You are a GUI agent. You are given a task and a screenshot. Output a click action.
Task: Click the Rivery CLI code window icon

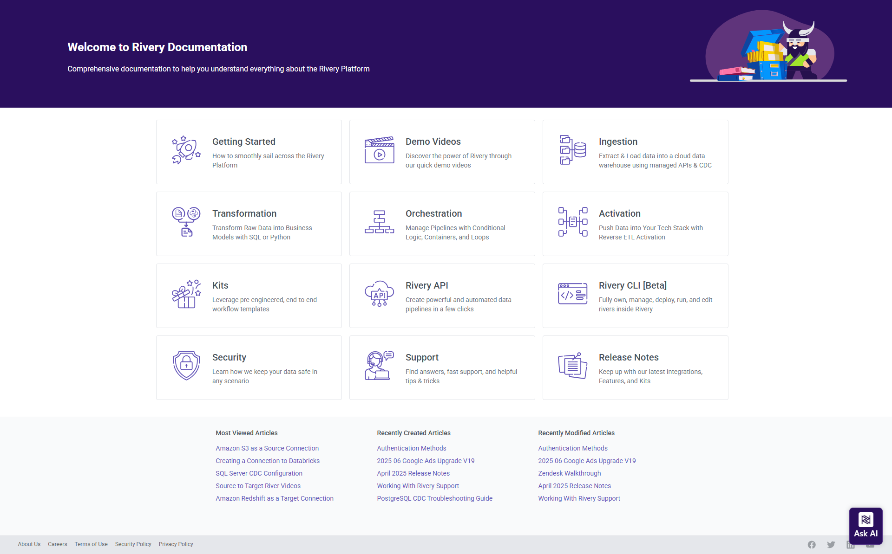pyautogui.click(x=572, y=294)
